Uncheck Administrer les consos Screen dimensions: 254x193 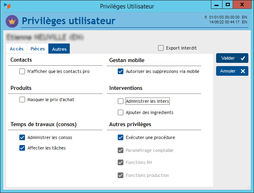point(22,137)
